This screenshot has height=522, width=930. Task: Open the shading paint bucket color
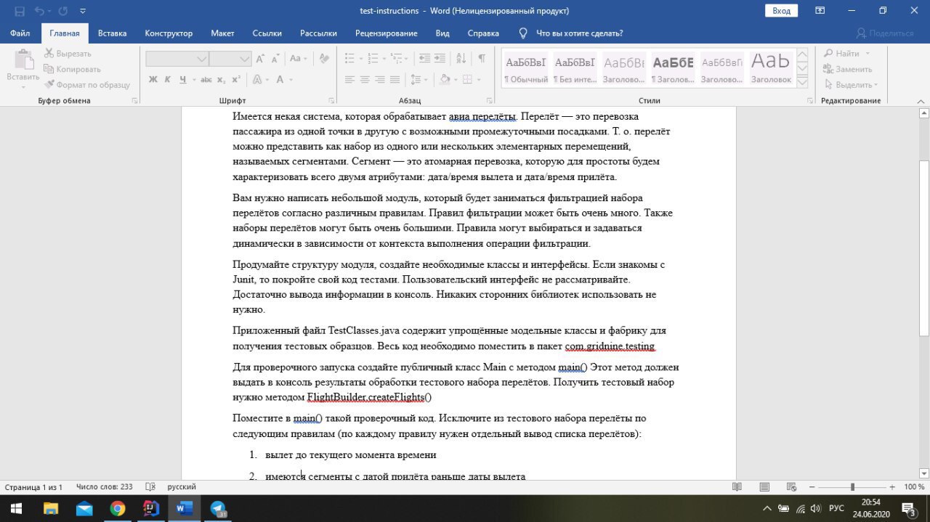point(445,80)
